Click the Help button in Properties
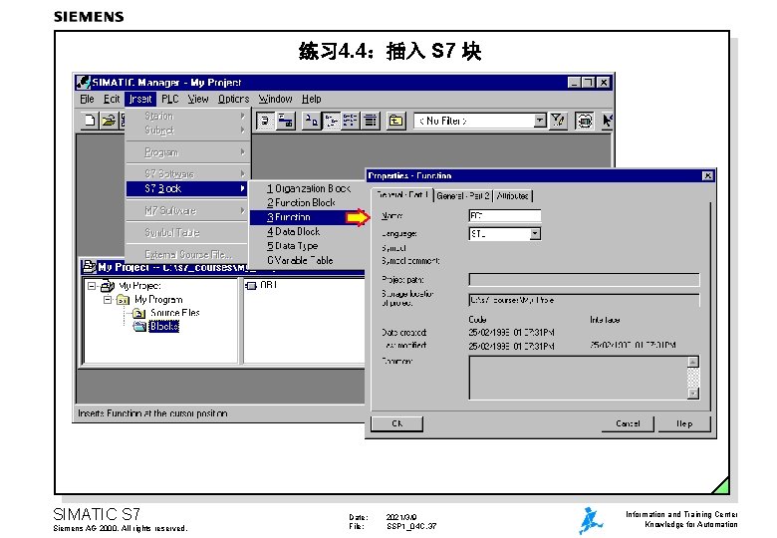Screen dimensions: 777x538 click(684, 424)
